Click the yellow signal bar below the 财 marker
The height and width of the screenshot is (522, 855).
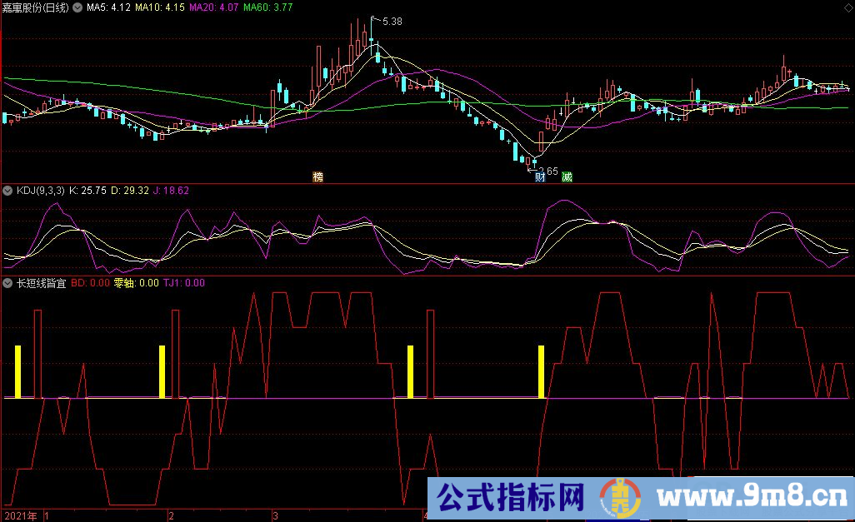coord(542,371)
